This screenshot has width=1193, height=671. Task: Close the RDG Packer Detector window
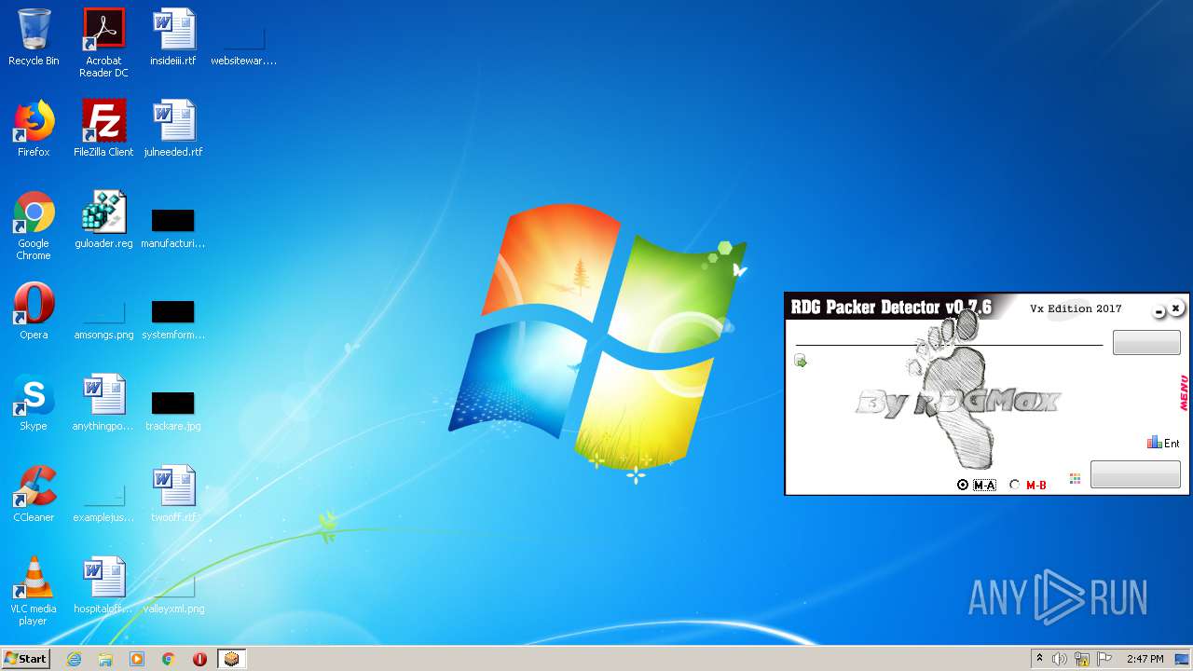1175,308
